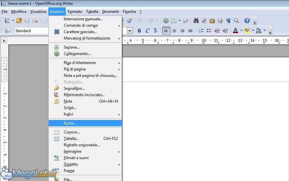The height and width of the screenshot is (181, 289).
Task: Click the Gallery picture icon
Action: [x=212, y=21]
